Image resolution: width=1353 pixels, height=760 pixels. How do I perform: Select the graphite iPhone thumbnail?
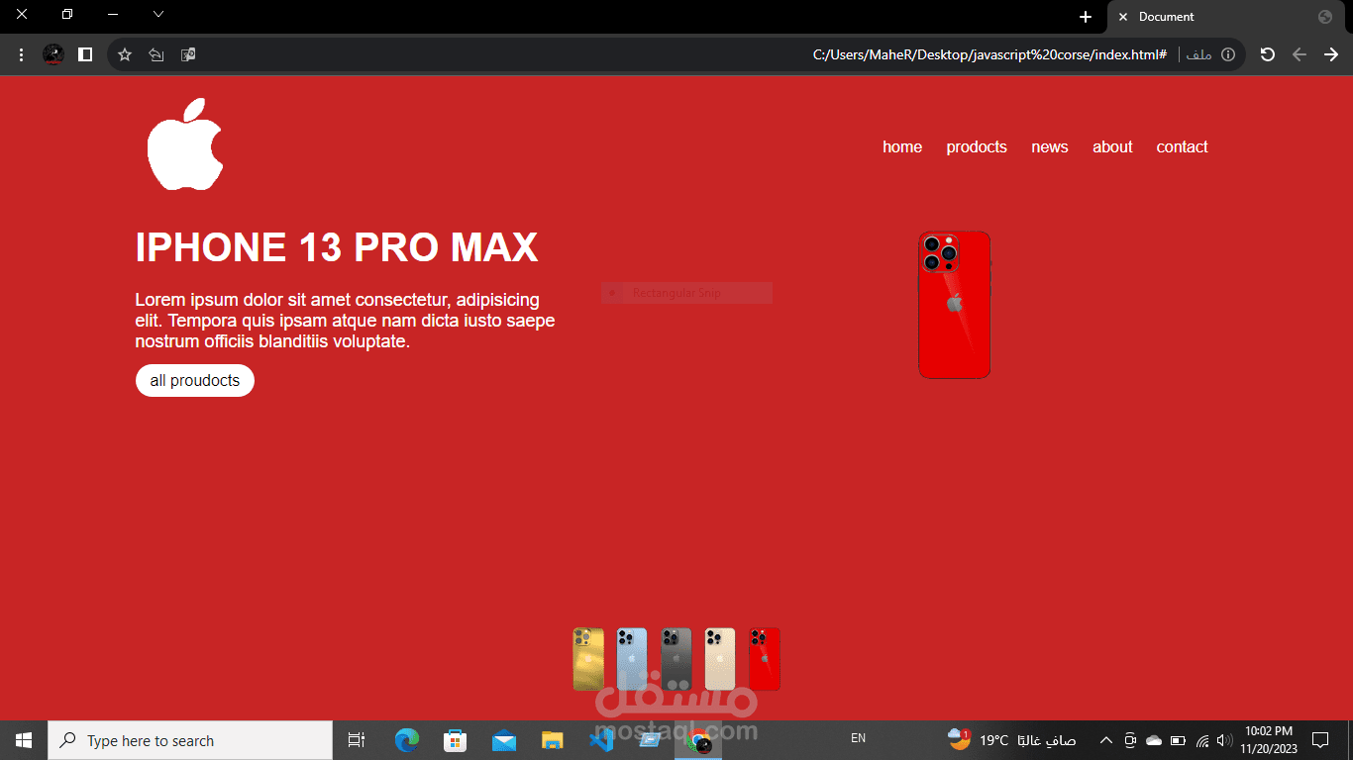coord(676,659)
